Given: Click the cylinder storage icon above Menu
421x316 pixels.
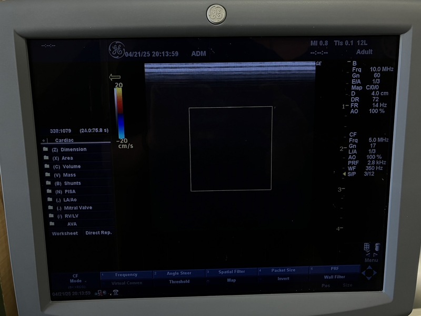Looking at the screenshot, I should click(377, 247).
